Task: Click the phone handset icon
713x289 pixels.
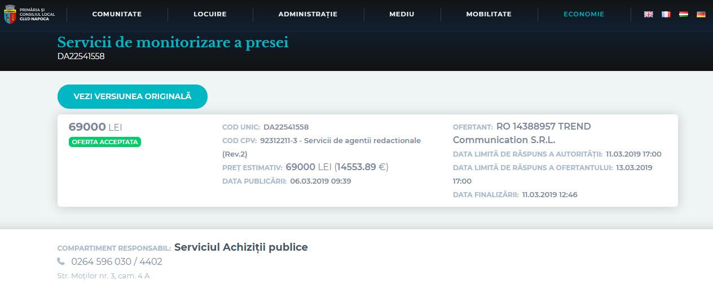Action: tap(61, 261)
